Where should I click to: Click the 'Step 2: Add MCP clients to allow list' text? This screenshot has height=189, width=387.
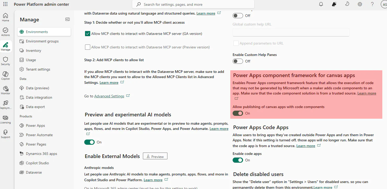[x=114, y=60]
